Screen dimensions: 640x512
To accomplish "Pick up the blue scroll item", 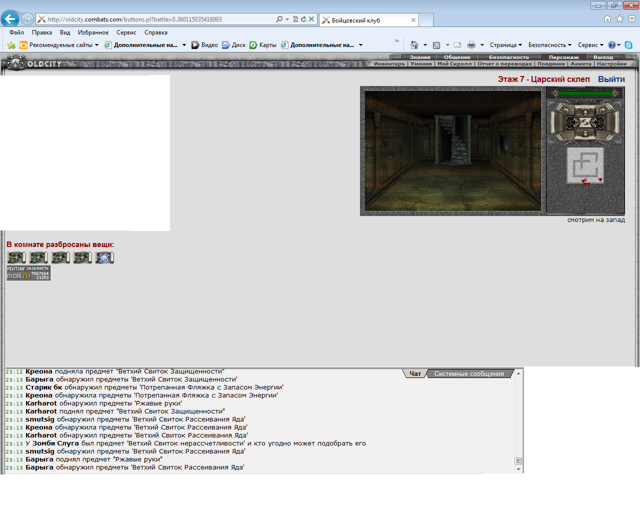I will [104, 258].
